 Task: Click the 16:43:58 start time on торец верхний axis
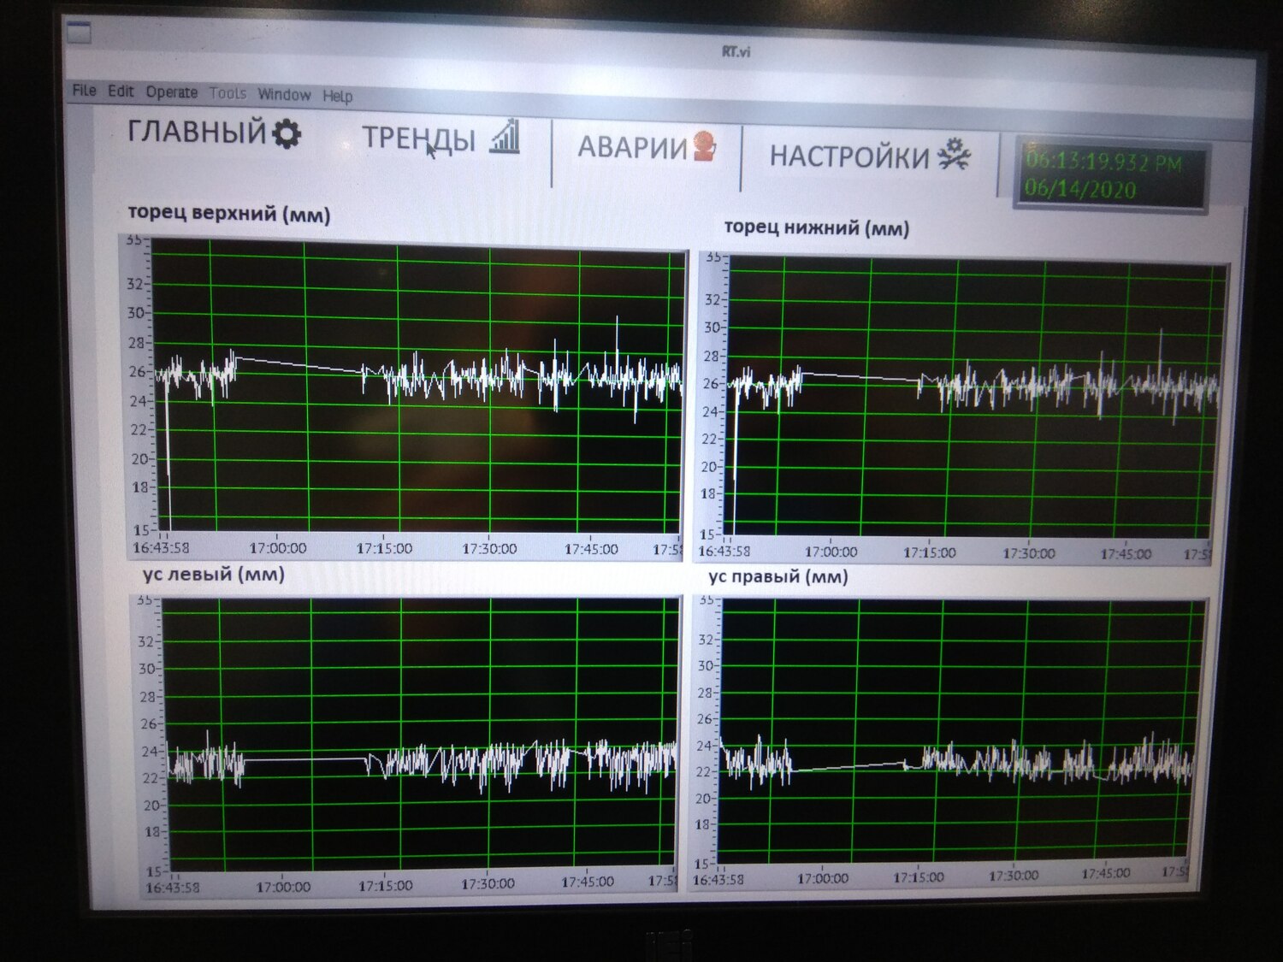coord(161,547)
